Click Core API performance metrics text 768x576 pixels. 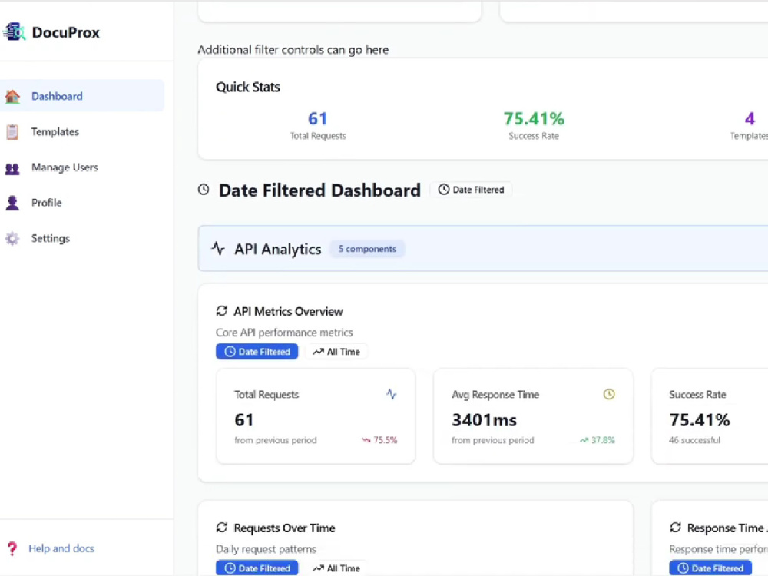284,332
